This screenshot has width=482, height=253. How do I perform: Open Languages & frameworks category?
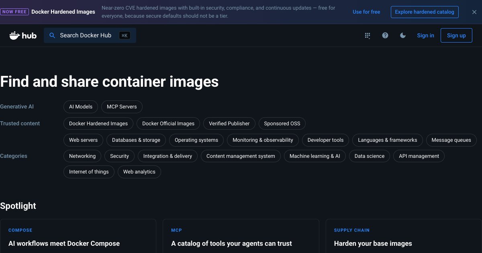click(388, 140)
